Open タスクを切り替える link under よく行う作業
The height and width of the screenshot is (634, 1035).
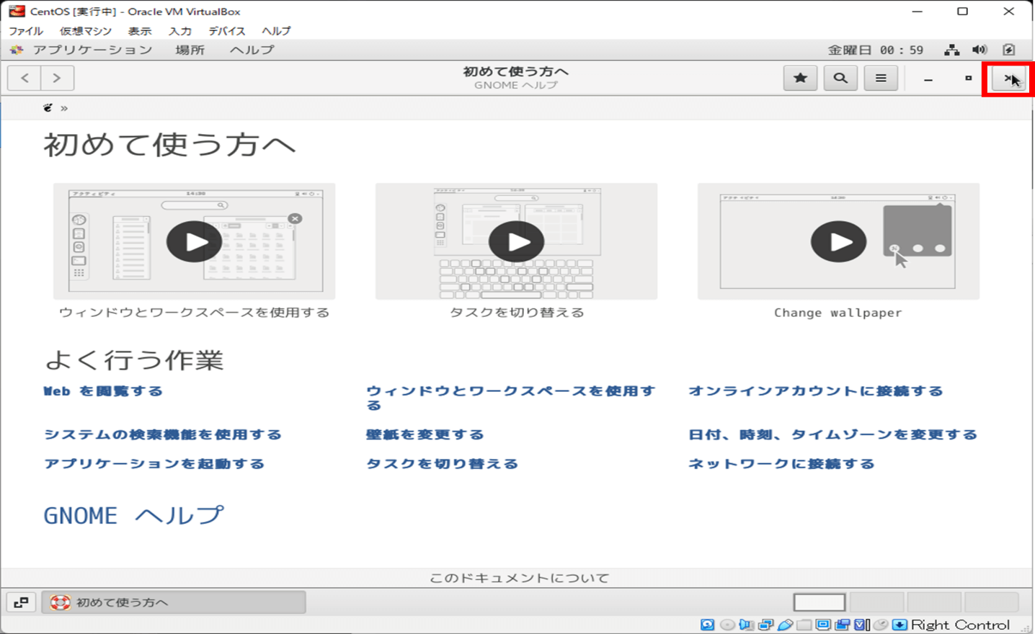442,463
